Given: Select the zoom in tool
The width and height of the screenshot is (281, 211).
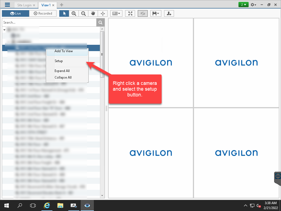Looking at the screenshot, I should pyautogui.click(x=74, y=13).
